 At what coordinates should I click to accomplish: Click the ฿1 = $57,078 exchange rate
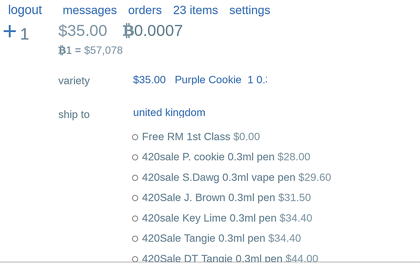point(90,50)
